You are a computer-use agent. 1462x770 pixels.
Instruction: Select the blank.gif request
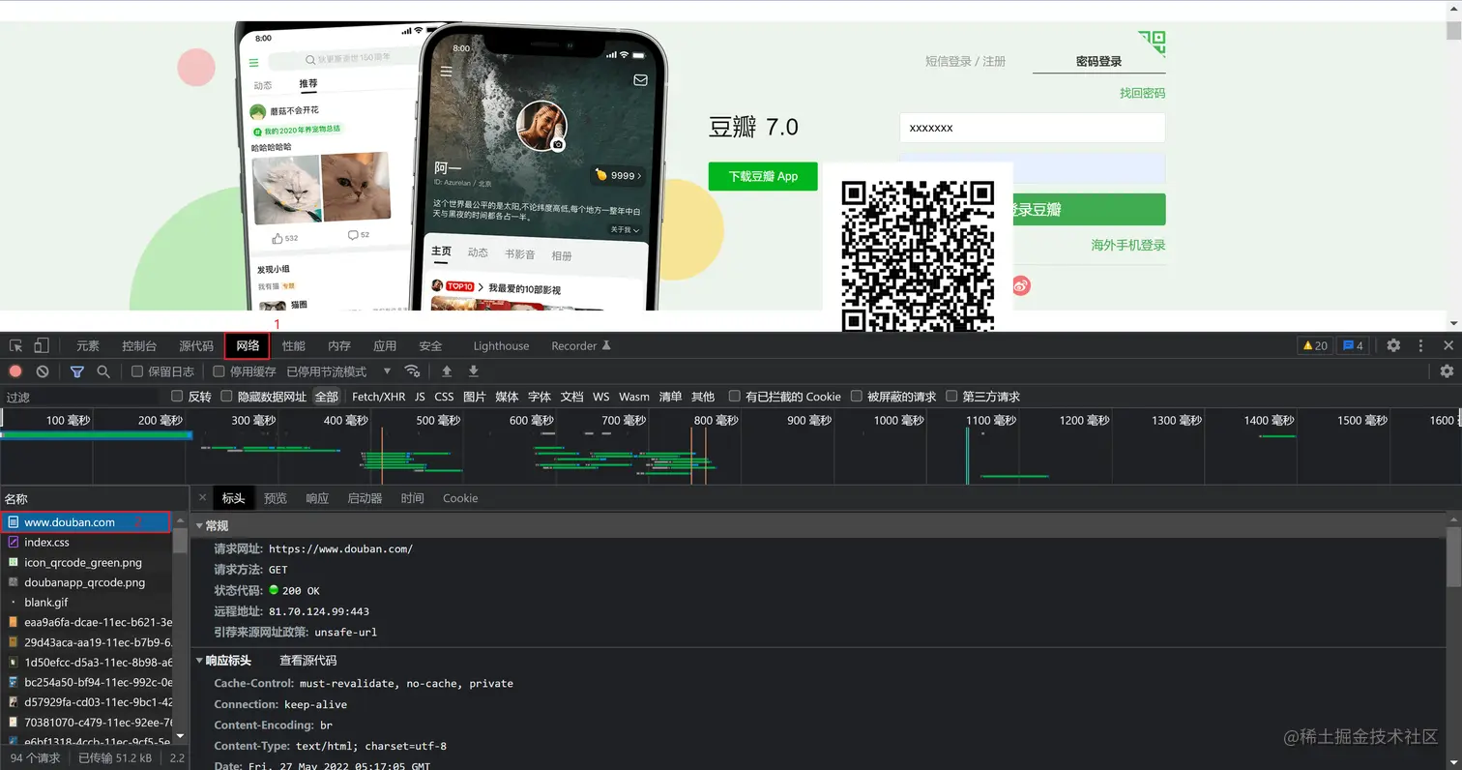[x=87, y=603]
